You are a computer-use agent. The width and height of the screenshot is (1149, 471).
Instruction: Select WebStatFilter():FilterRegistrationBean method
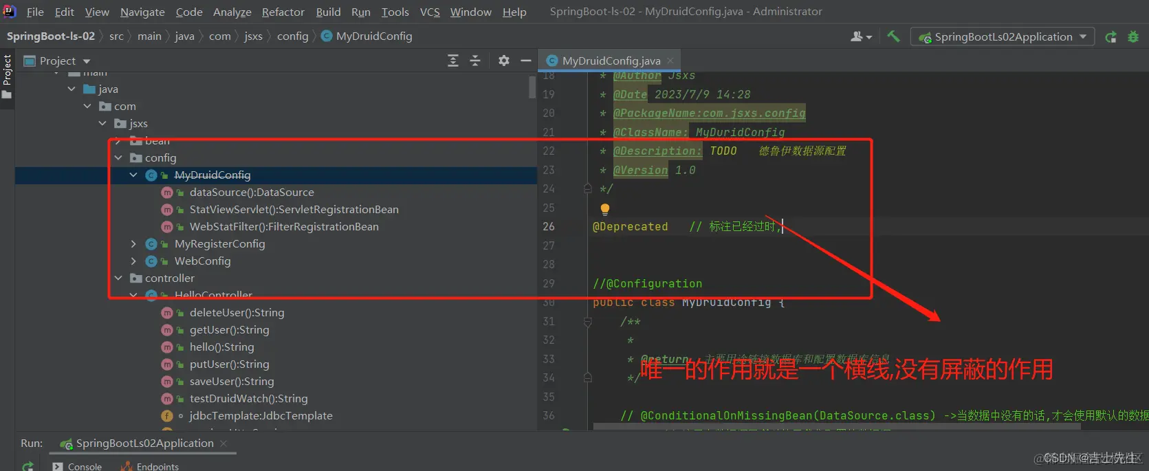(284, 226)
